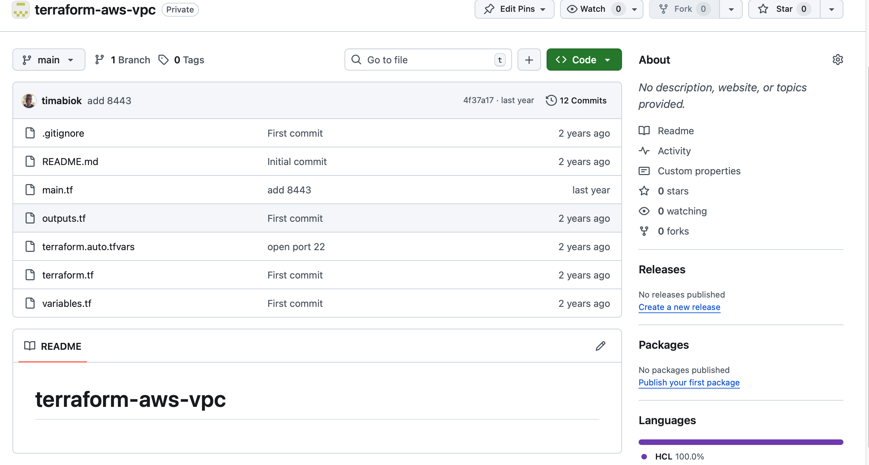
Task: View 0 stars link
Action: (x=664, y=191)
